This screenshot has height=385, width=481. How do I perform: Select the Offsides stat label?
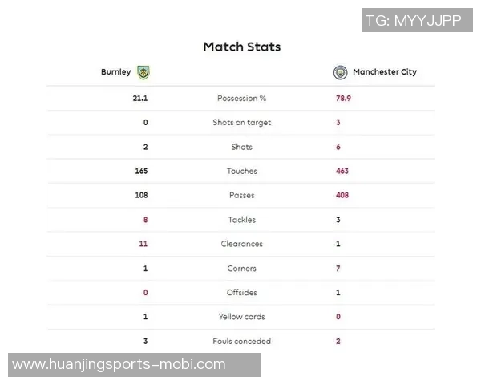pos(241,293)
